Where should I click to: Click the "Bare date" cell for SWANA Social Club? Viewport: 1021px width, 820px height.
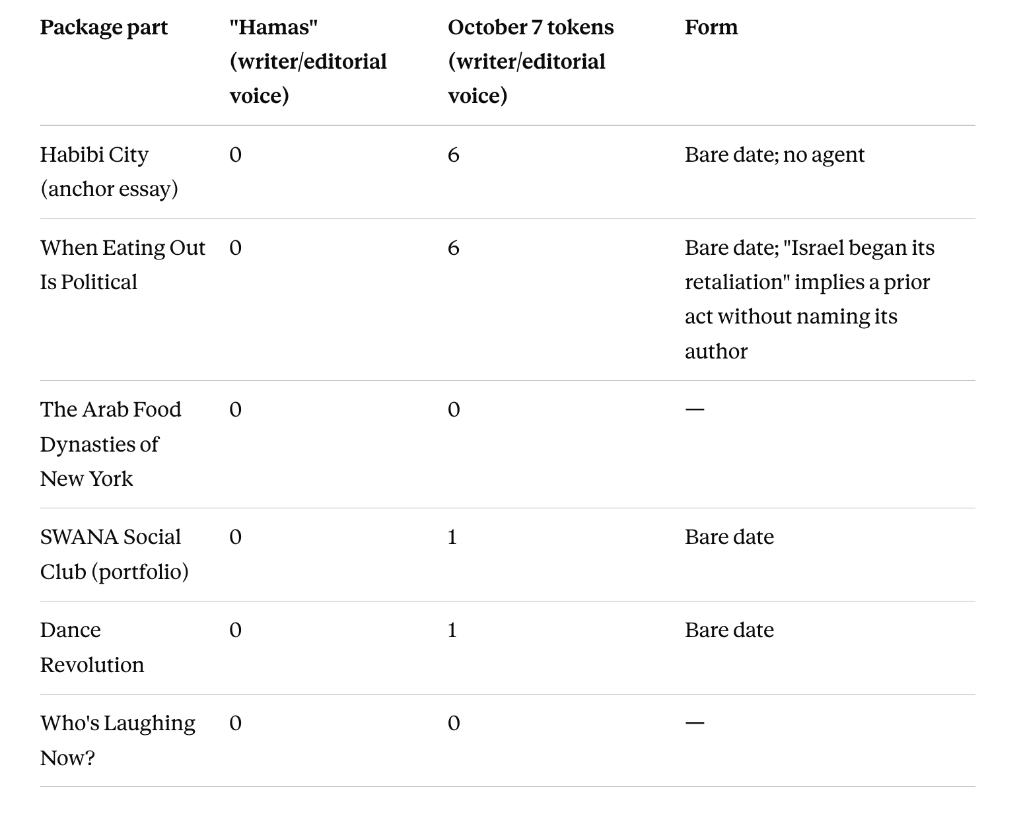(x=729, y=537)
